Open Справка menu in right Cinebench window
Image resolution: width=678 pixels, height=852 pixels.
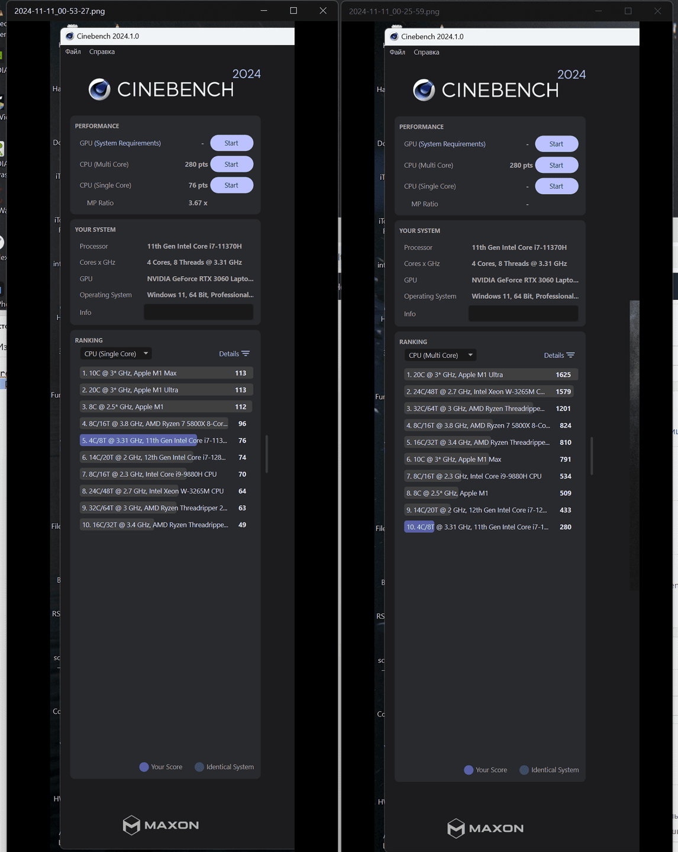click(427, 53)
